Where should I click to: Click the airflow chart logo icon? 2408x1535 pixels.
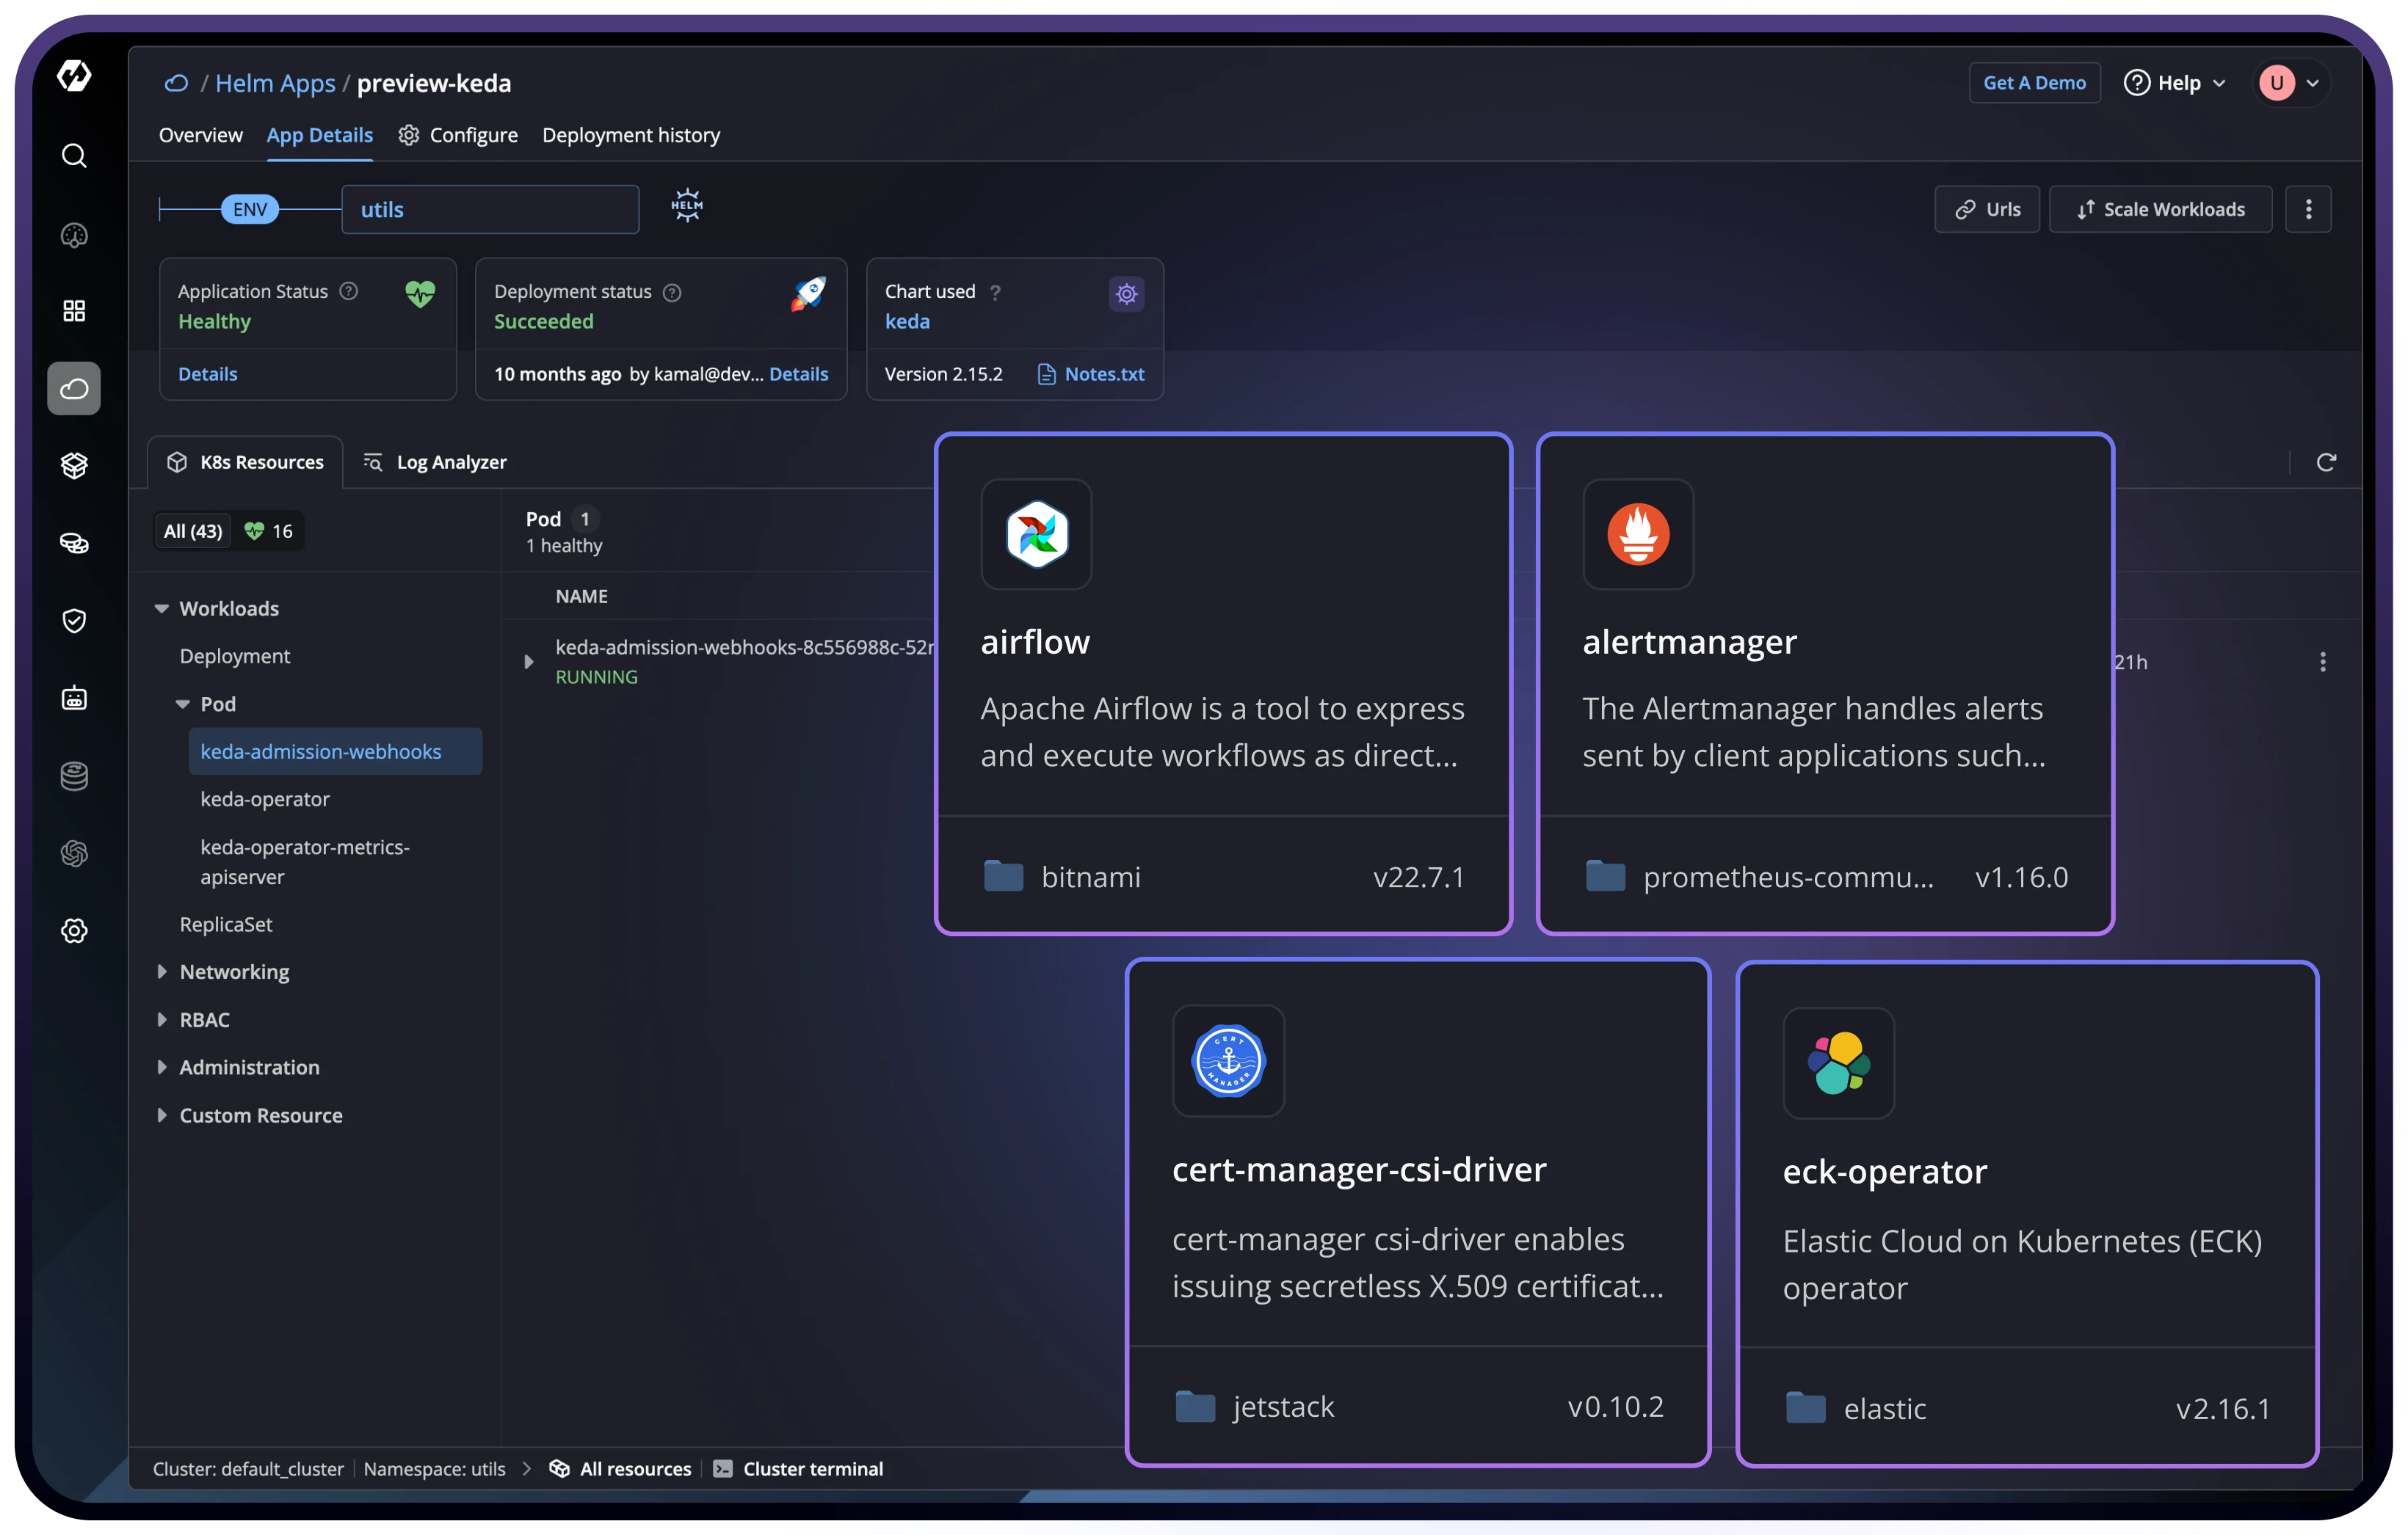point(1036,535)
